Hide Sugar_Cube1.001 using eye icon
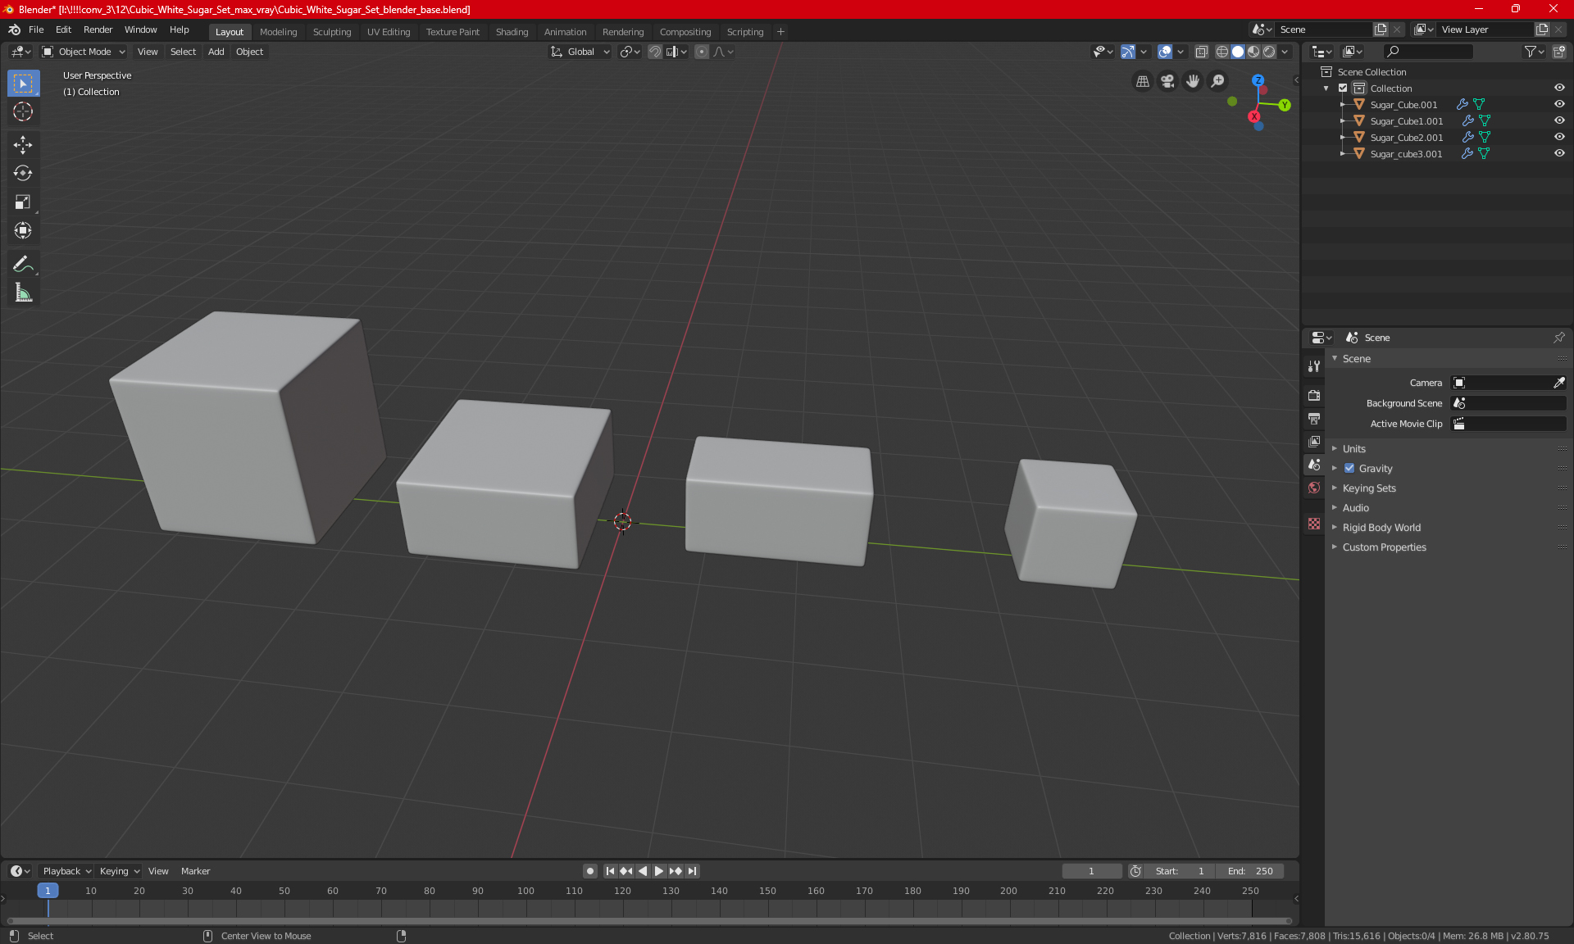 1559,121
